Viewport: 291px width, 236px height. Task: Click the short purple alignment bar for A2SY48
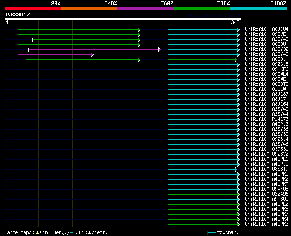[55, 54]
